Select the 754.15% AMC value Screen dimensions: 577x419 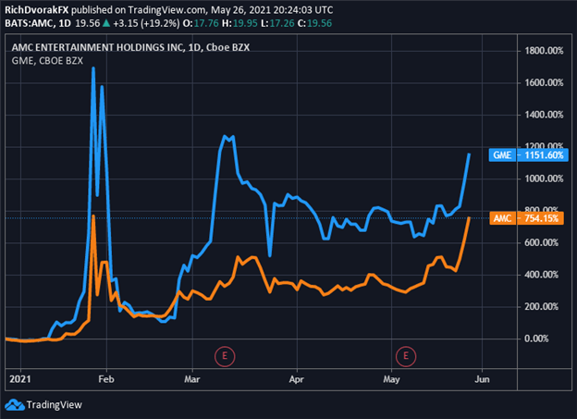[542, 218]
